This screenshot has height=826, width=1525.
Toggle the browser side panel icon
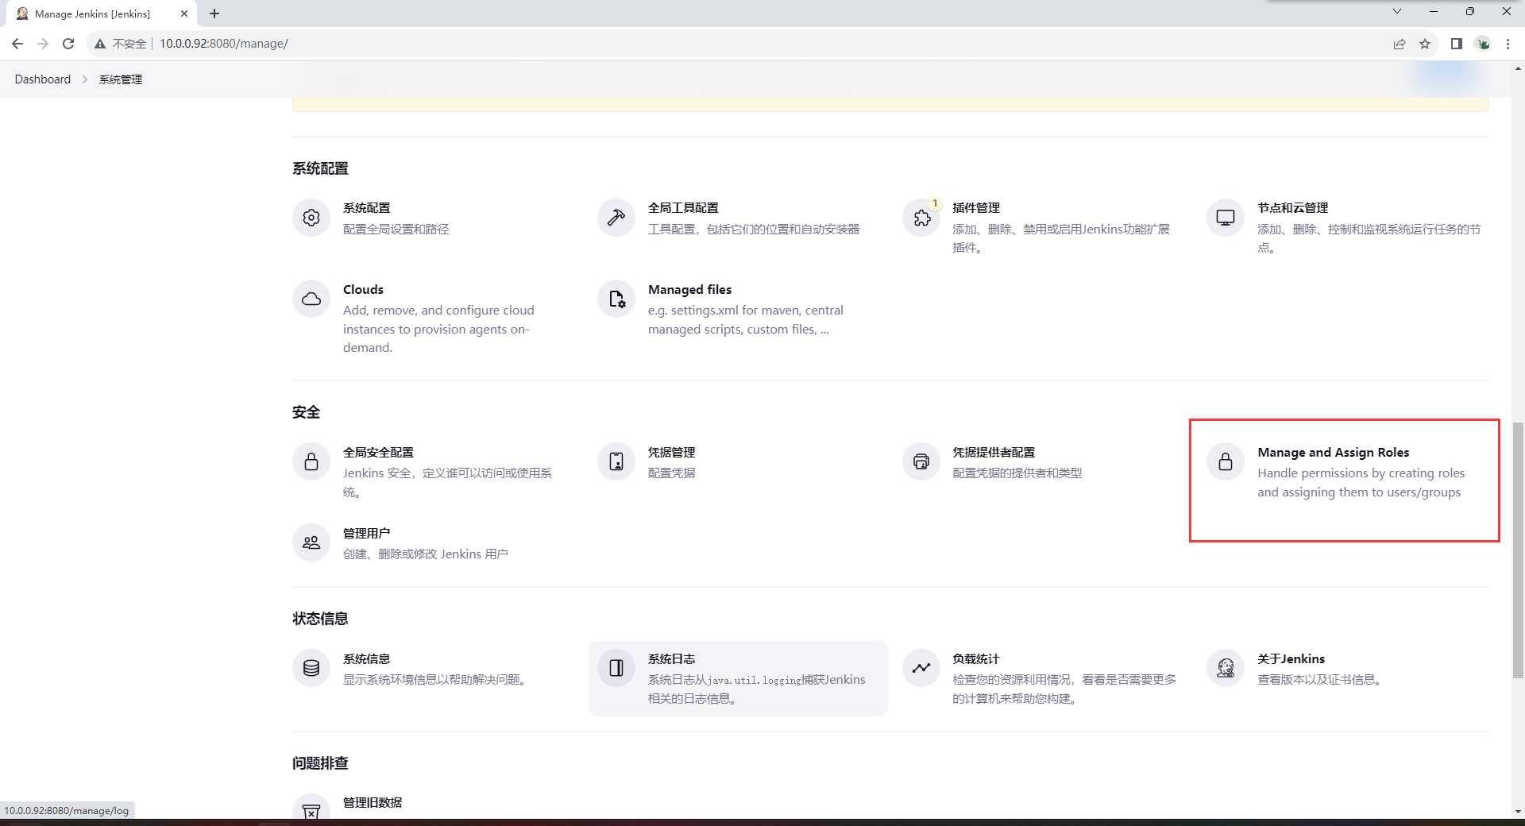click(x=1457, y=44)
